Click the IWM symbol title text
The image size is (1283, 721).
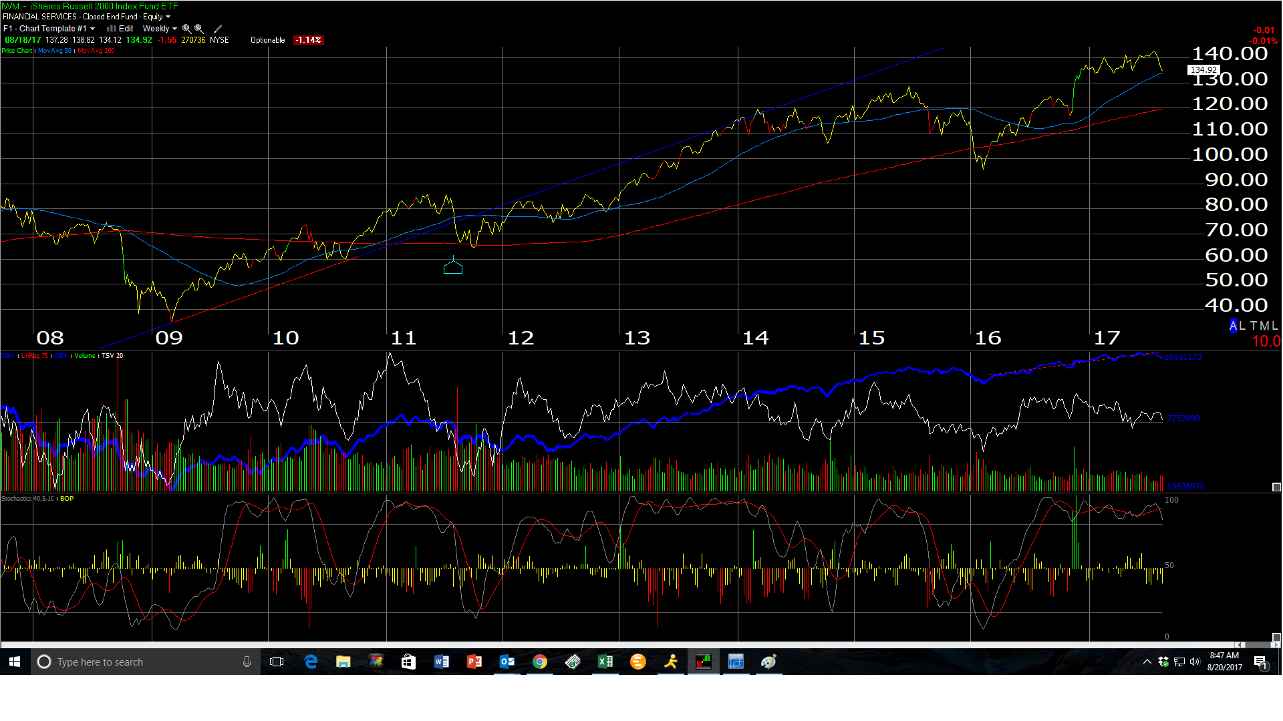[90, 6]
